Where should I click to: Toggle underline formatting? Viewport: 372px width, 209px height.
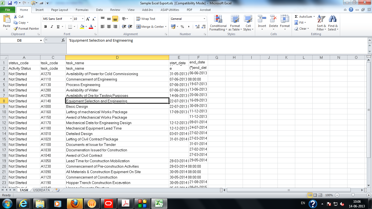(x=58, y=27)
